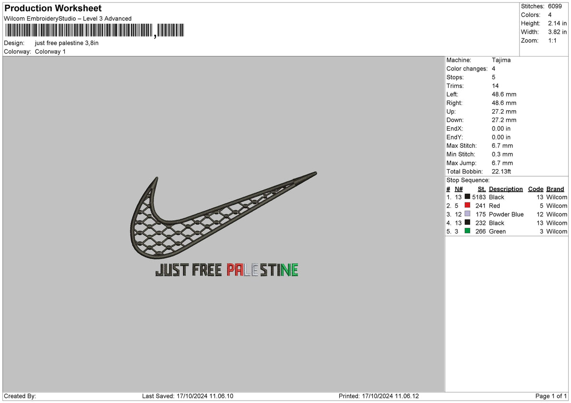Click the Width value 3.82 in
The height and width of the screenshot is (403, 571).
pyautogui.click(x=558, y=32)
